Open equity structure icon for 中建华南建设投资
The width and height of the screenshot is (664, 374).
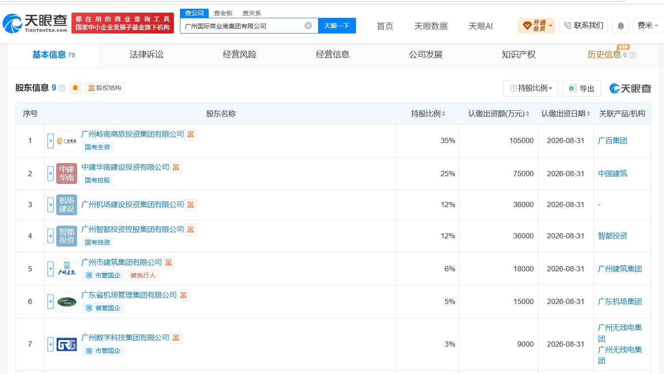176,167
